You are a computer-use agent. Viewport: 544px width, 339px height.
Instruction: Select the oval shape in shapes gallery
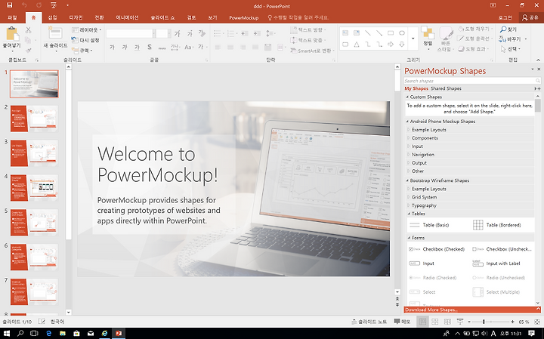402,33
